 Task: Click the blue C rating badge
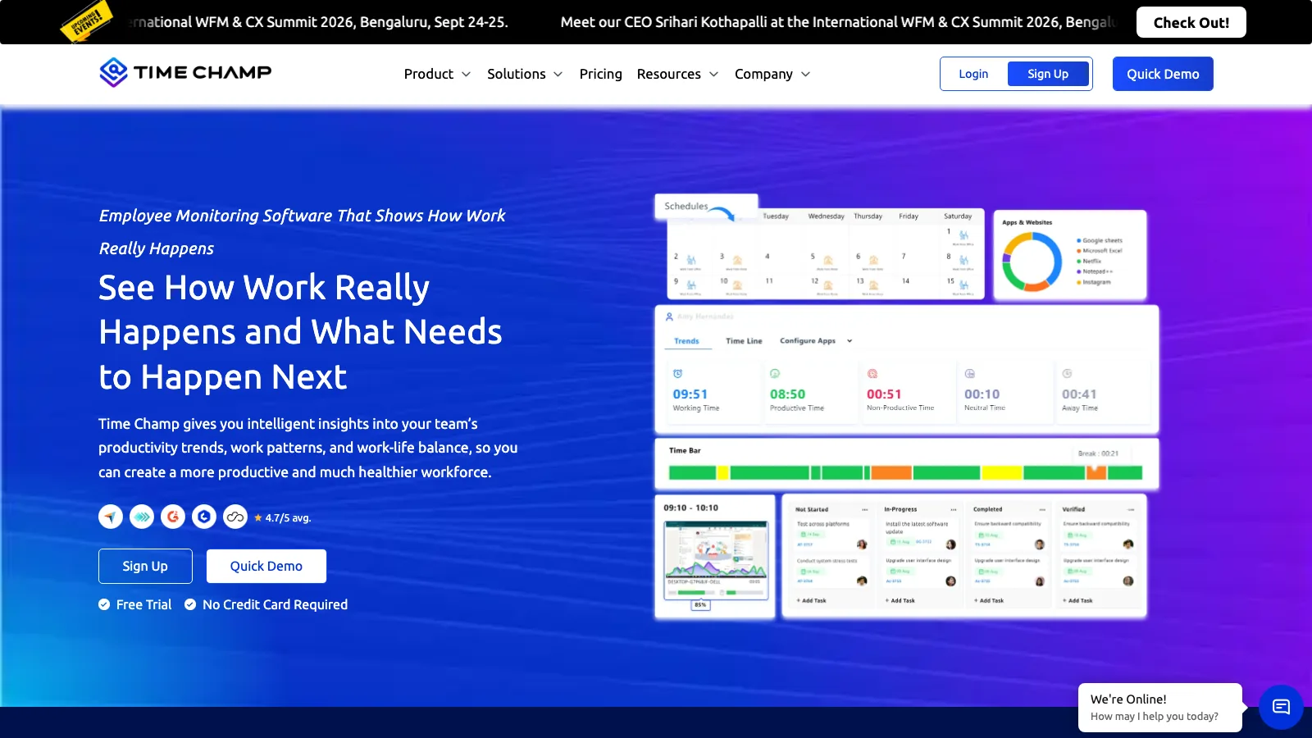click(x=204, y=517)
